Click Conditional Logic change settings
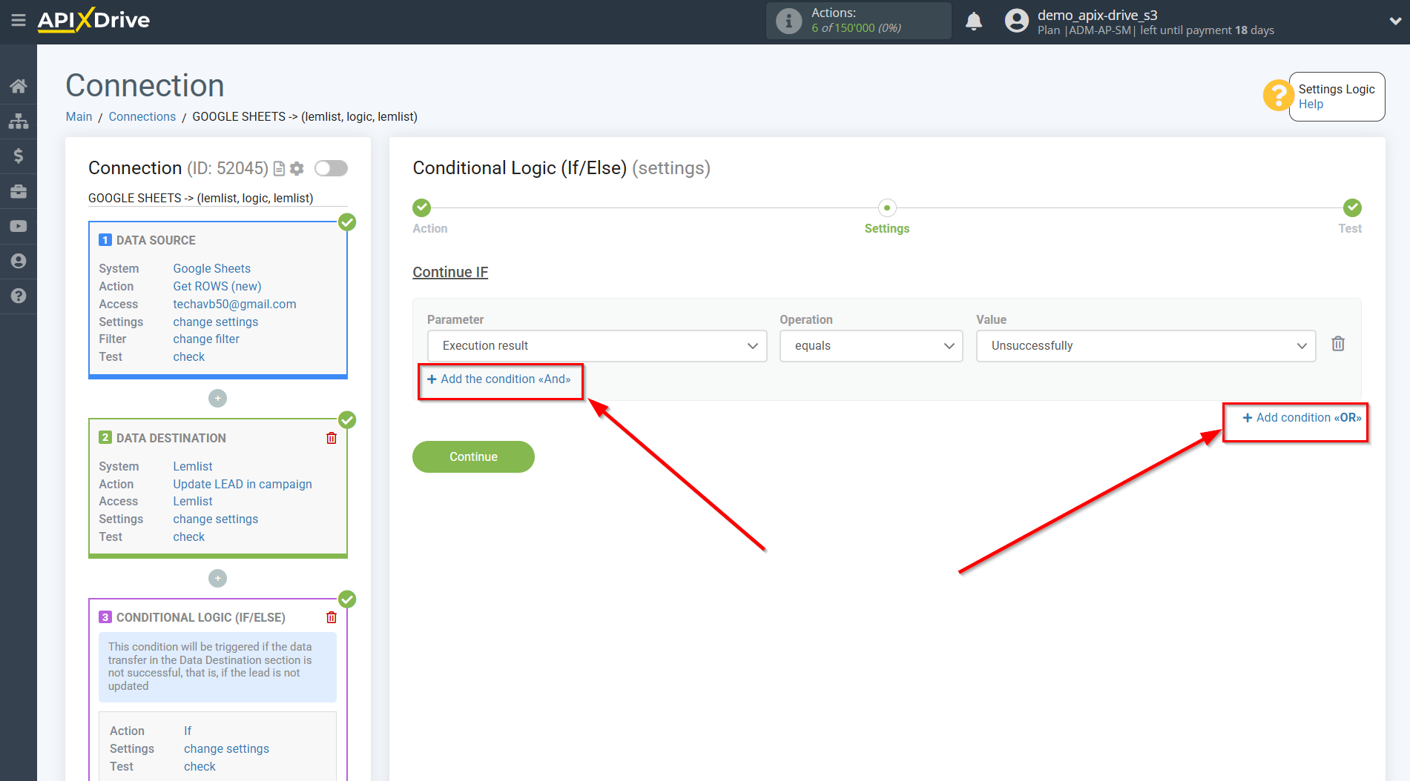This screenshot has width=1410, height=781. click(x=226, y=748)
